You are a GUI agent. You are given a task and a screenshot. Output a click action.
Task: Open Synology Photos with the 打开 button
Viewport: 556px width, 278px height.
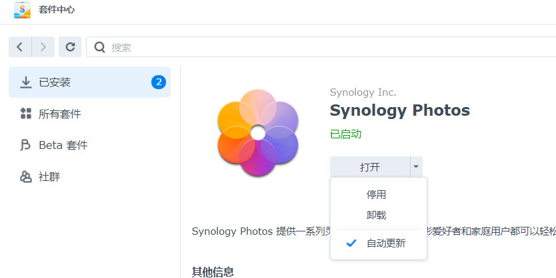click(x=370, y=166)
